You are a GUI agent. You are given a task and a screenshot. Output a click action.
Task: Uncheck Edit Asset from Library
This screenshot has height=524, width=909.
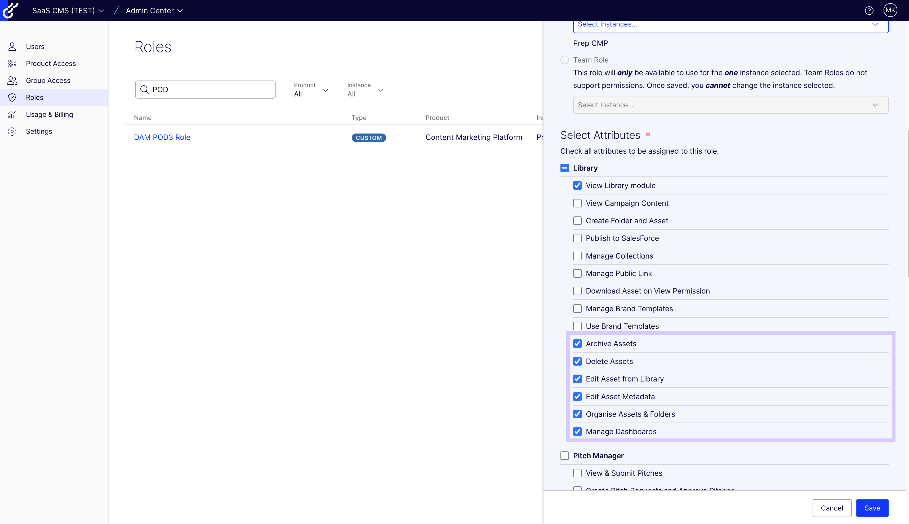[577, 379]
